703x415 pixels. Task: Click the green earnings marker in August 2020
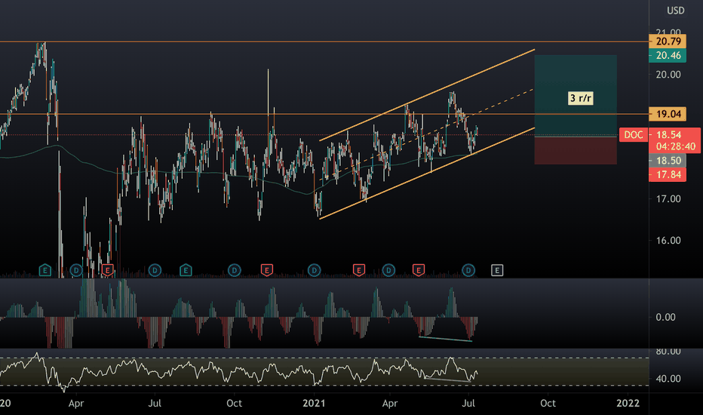tap(186, 270)
